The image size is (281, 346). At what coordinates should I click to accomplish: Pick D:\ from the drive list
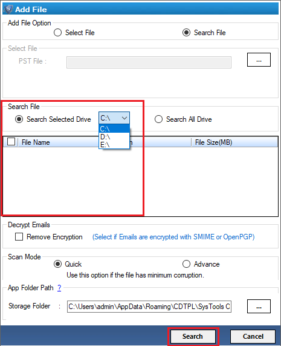pyautogui.click(x=114, y=137)
